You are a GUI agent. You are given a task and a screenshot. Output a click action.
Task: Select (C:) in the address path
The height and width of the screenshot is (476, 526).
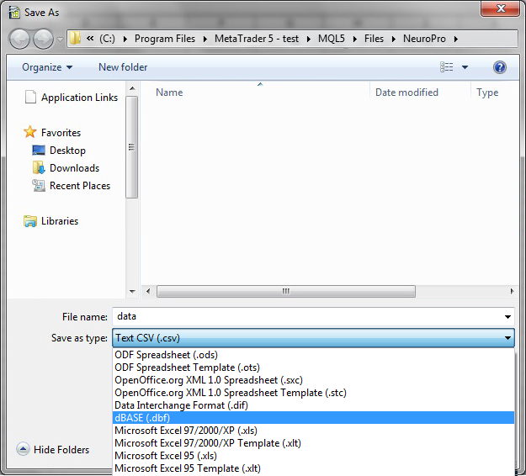107,39
